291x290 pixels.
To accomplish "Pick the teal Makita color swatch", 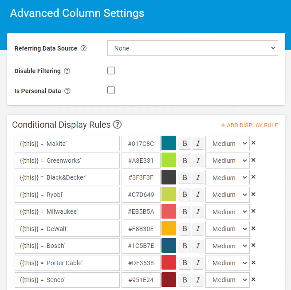I will (169, 143).
